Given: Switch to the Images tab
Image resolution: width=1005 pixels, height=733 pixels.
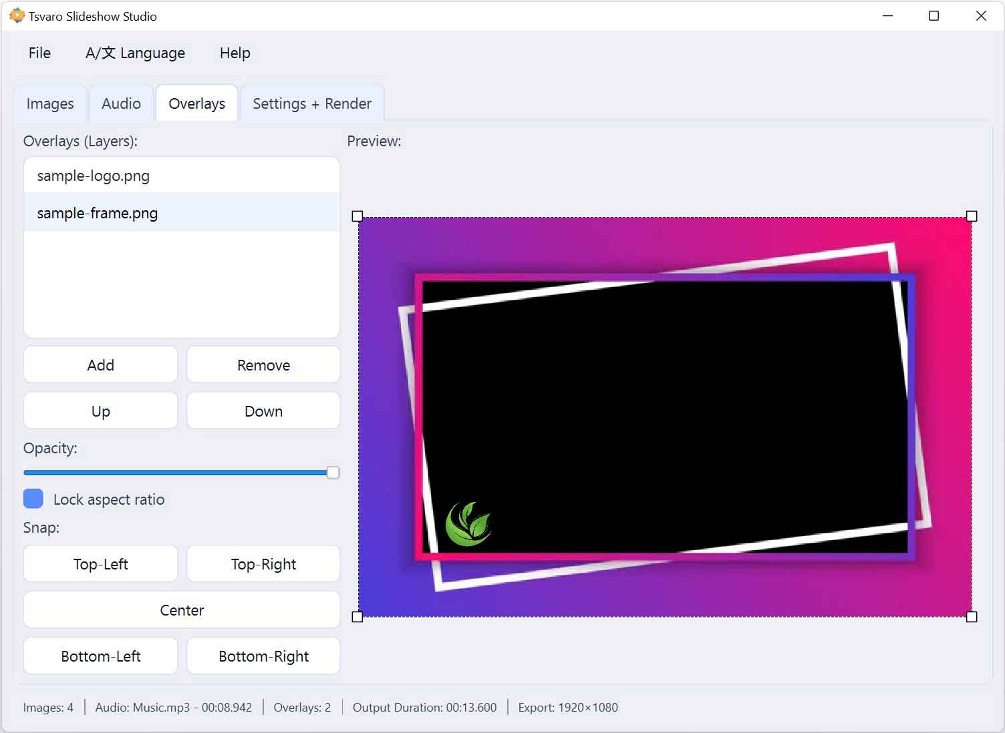Looking at the screenshot, I should click(x=49, y=103).
